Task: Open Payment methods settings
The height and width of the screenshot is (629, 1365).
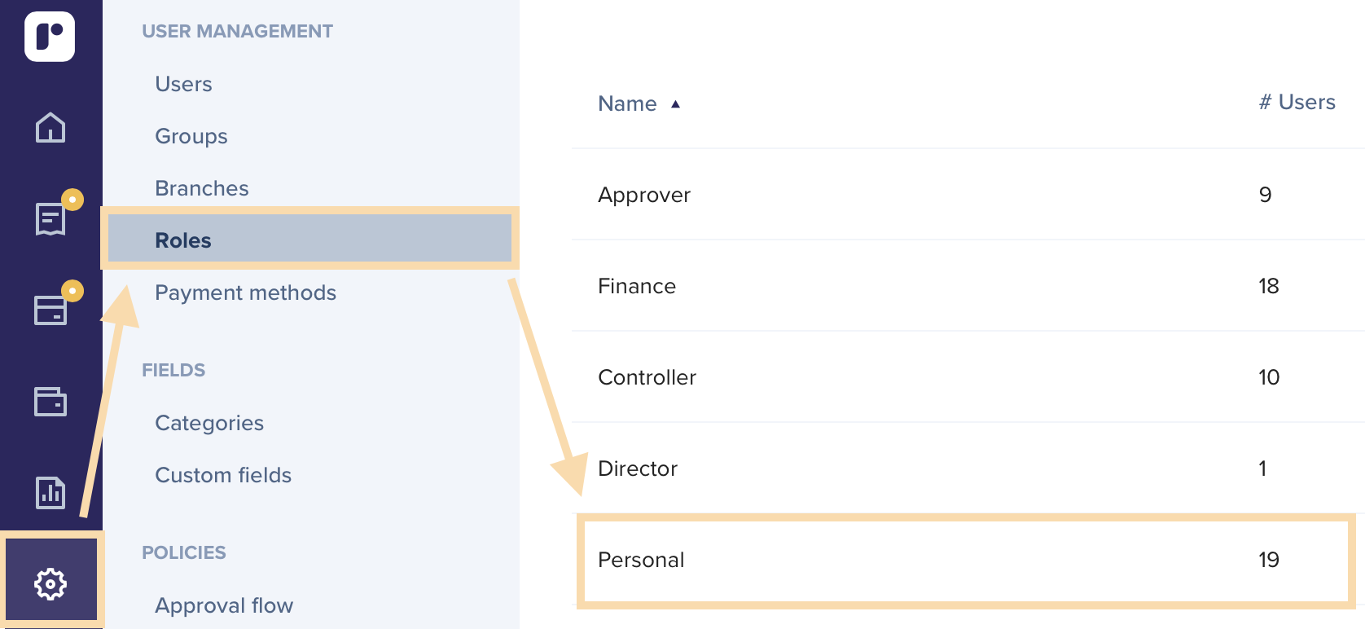Action: point(245,293)
